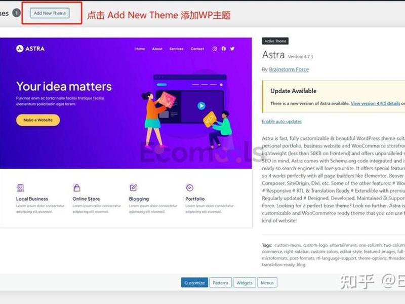Click the Blogging heading
The height and width of the screenshot is (304, 405).
pyautogui.click(x=139, y=199)
